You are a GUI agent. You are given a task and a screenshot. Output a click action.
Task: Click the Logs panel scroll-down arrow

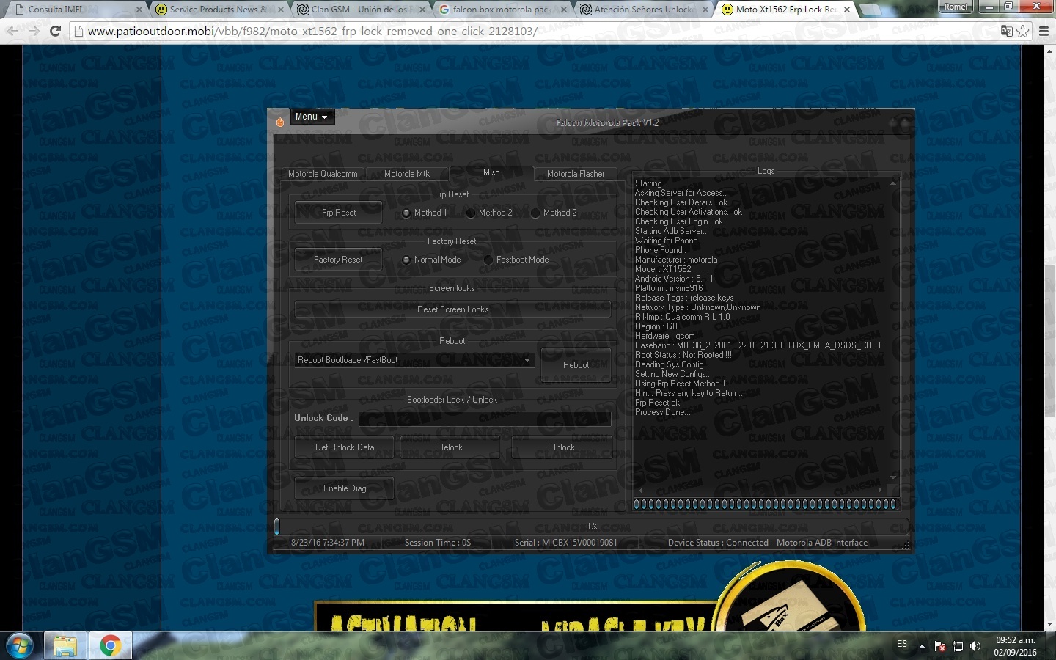click(893, 477)
